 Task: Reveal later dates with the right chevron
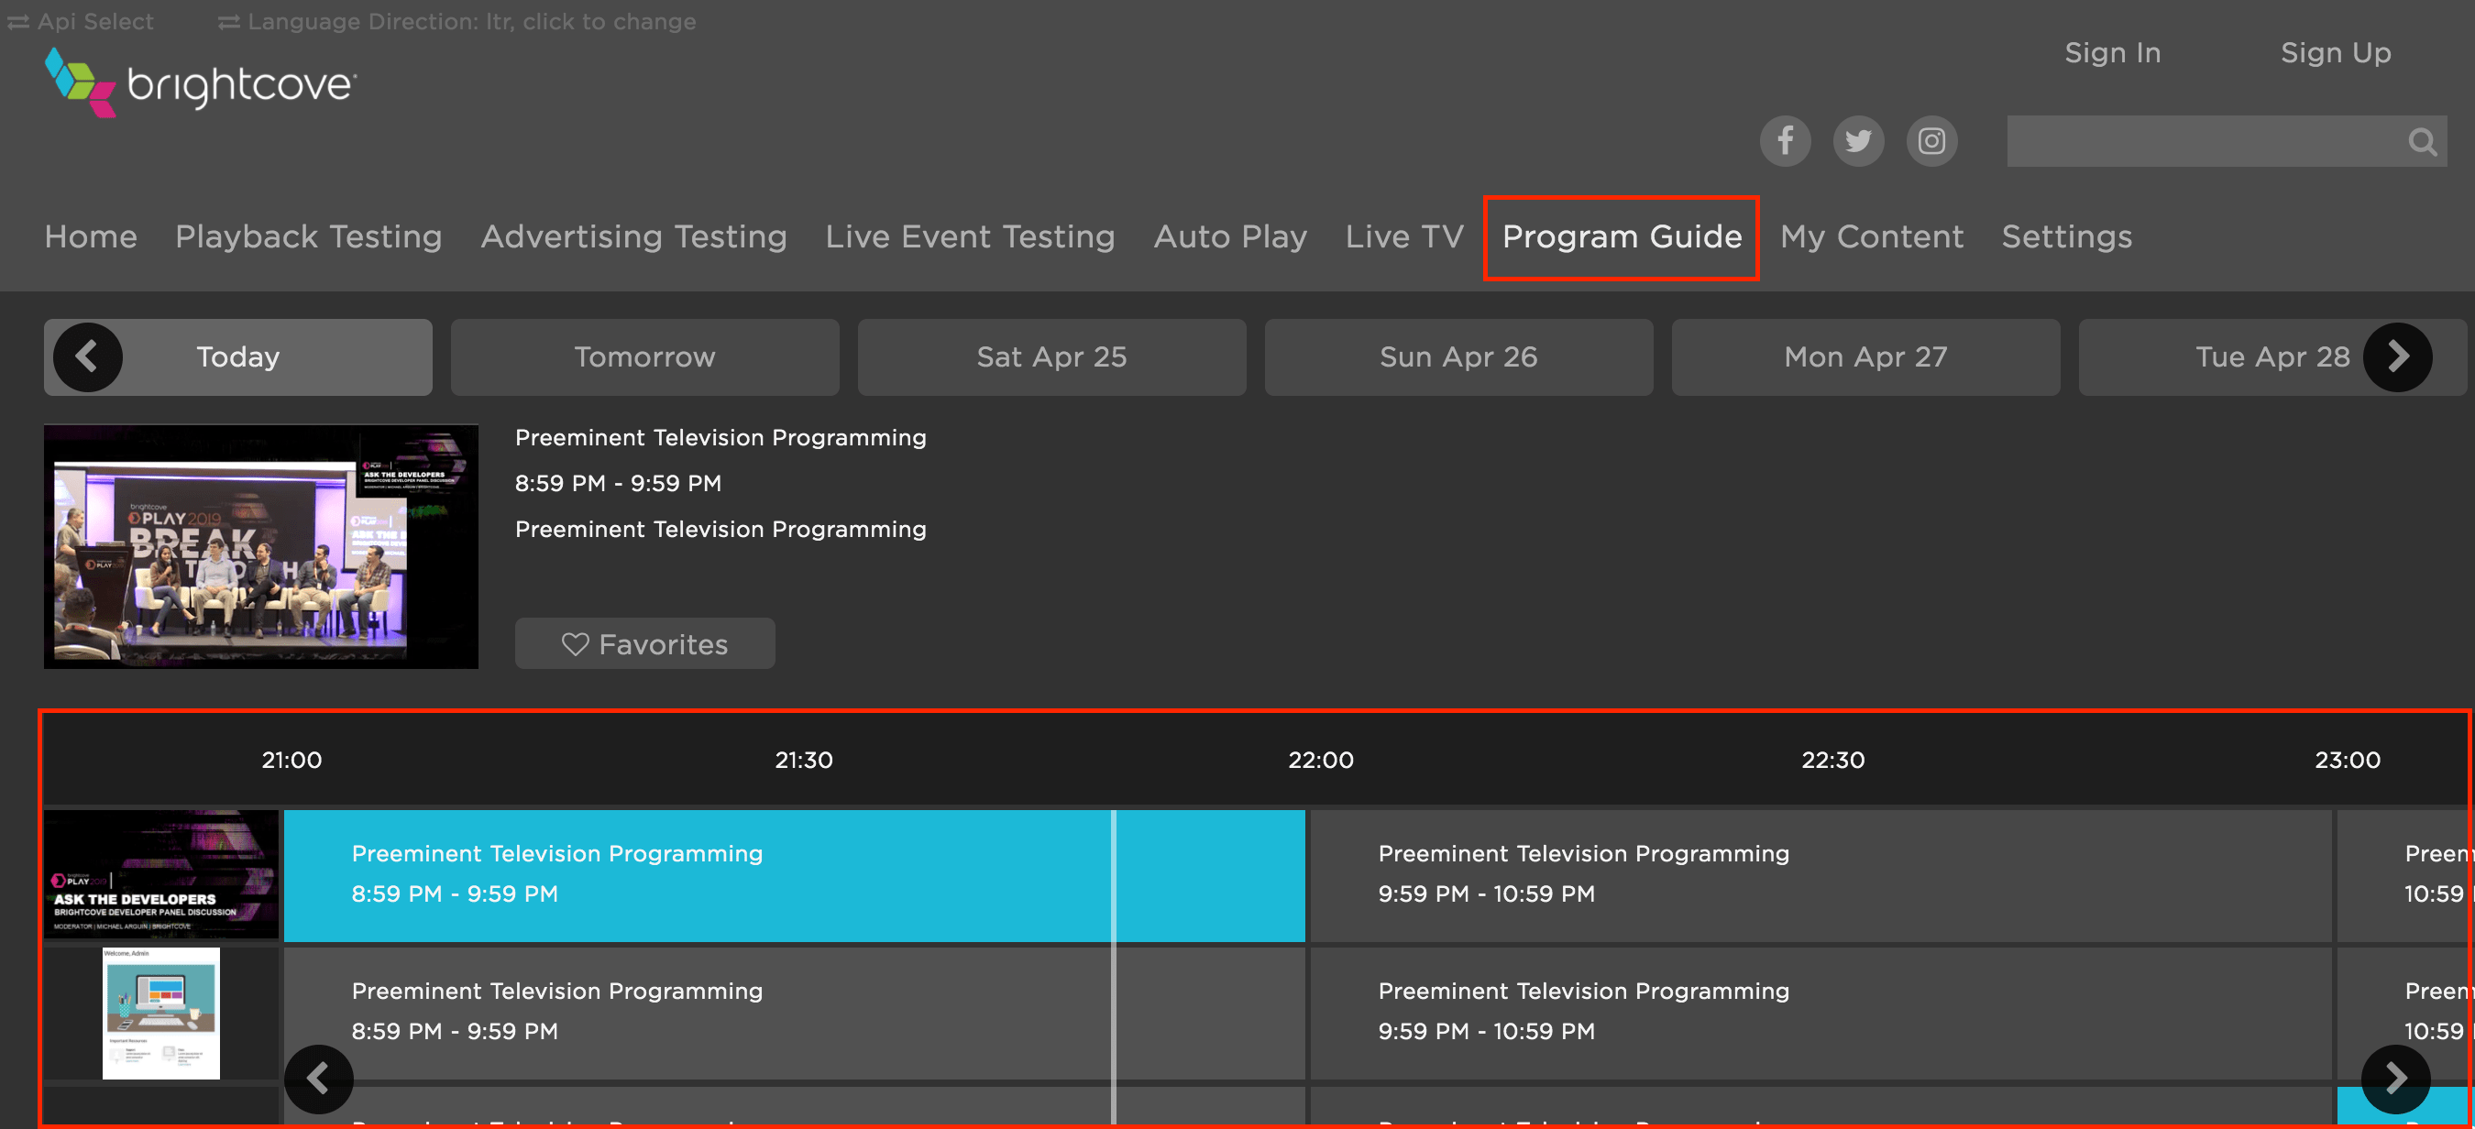(2399, 356)
